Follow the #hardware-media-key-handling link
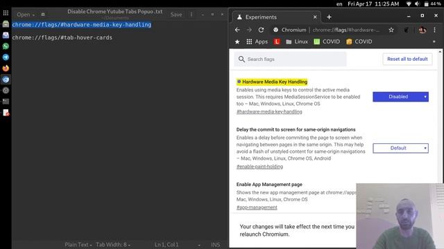The image size is (444, 249). click(x=269, y=111)
